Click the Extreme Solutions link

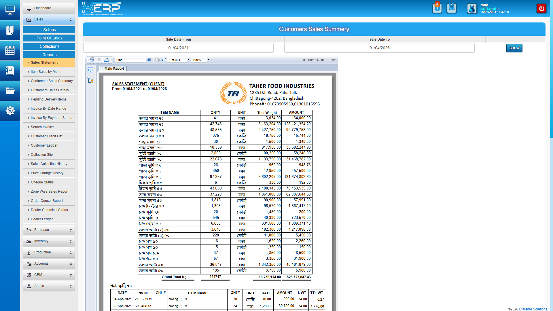click(533, 309)
